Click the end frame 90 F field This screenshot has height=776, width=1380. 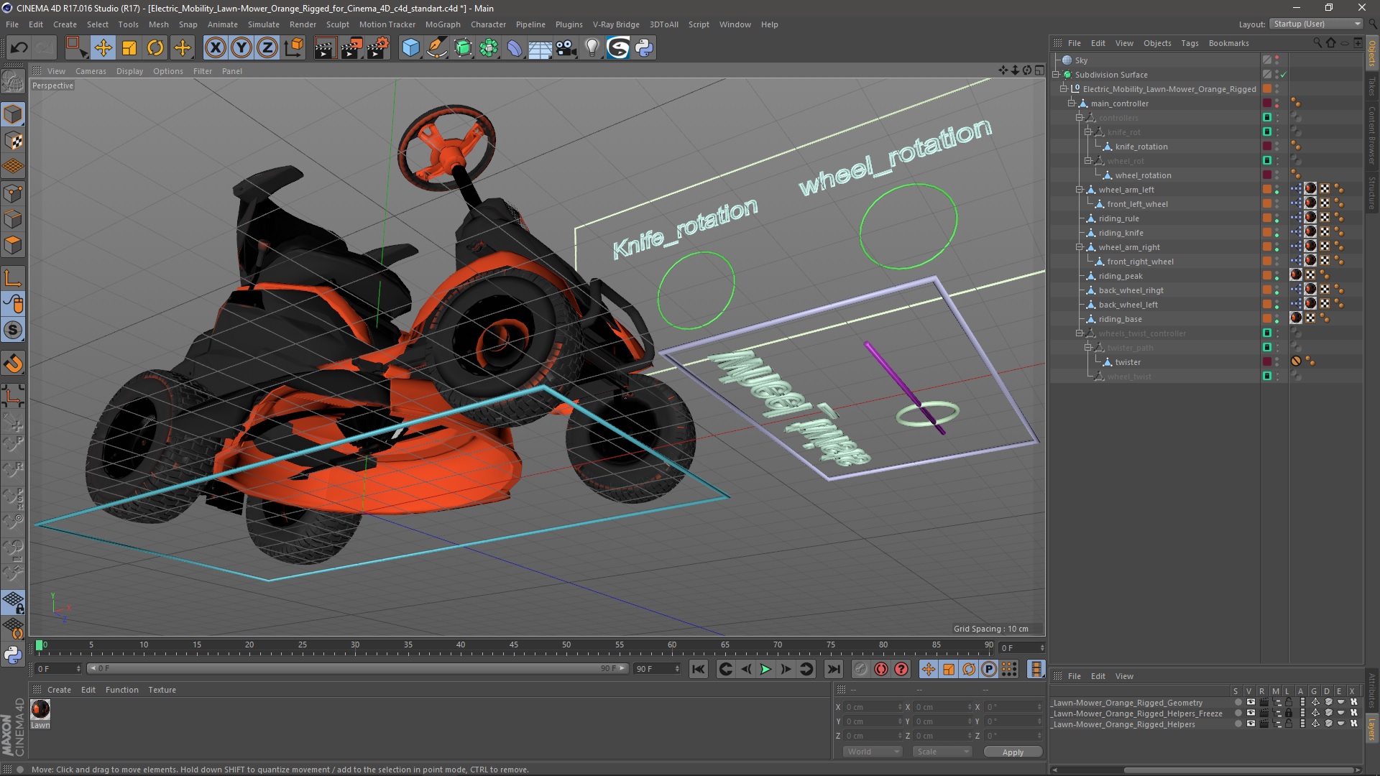656,669
